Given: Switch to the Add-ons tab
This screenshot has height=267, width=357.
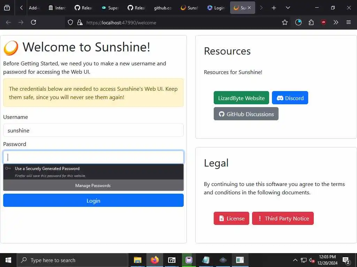Looking at the screenshot, I should (x=34, y=8).
